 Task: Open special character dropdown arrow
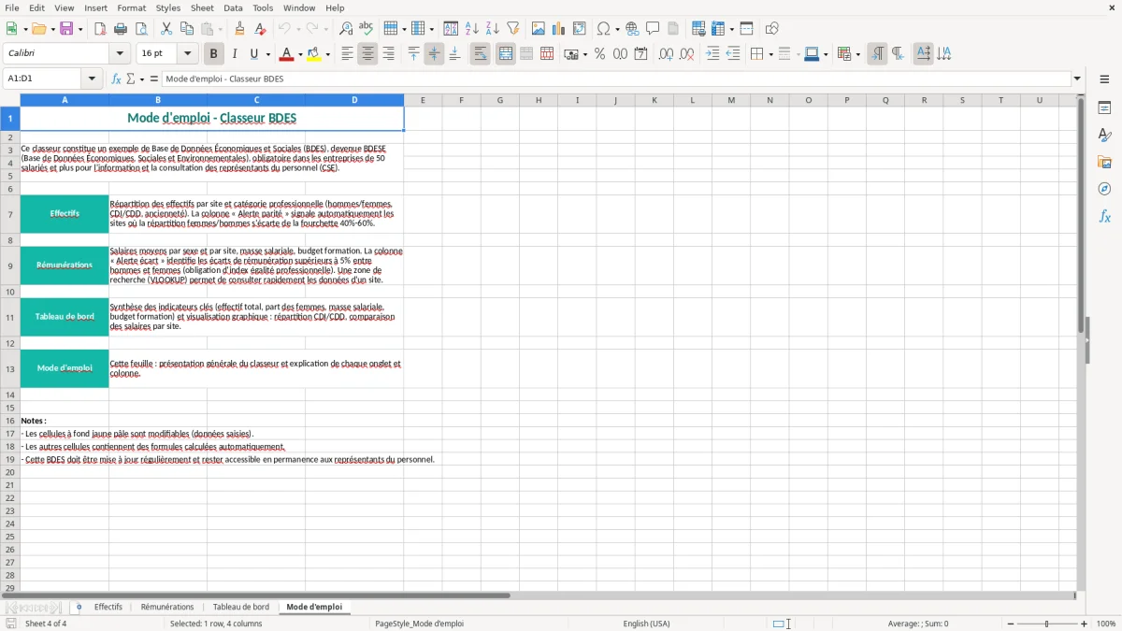click(618, 29)
